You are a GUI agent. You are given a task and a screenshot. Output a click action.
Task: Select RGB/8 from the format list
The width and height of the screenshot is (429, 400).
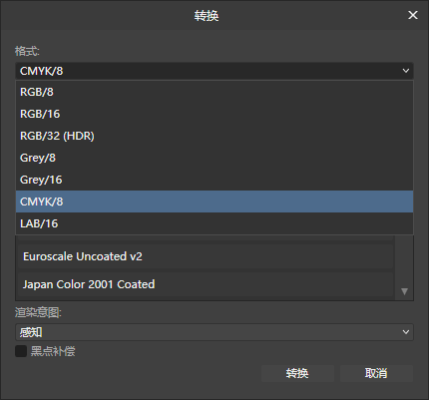(x=214, y=92)
